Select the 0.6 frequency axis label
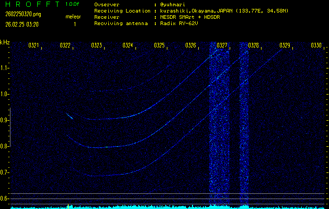Viewport: 329px width, 209px height. point(5,199)
